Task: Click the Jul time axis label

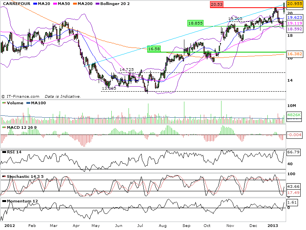Action: (x=140, y=226)
